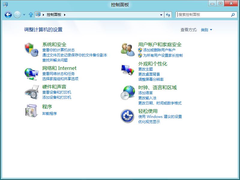
Task: Click 添加语言 link
Action: click(145, 93)
